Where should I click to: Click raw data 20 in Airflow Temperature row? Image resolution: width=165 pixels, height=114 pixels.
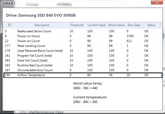click(128, 75)
